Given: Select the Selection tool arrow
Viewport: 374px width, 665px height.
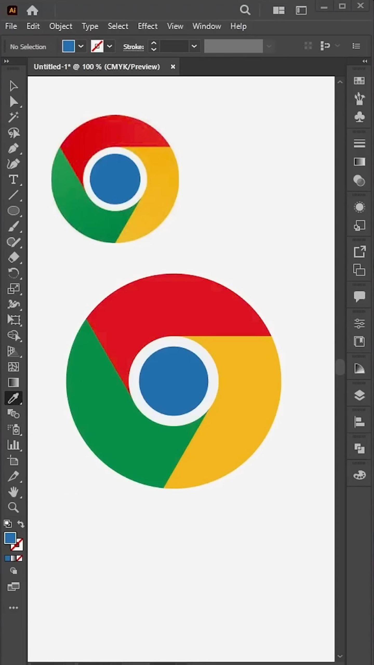Looking at the screenshot, I should pos(14,86).
